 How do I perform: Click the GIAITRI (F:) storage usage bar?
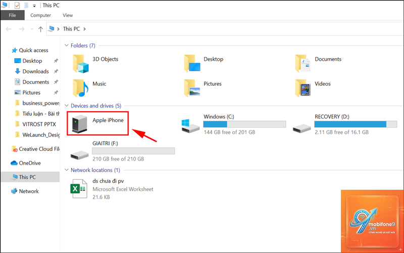click(x=133, y=151)
